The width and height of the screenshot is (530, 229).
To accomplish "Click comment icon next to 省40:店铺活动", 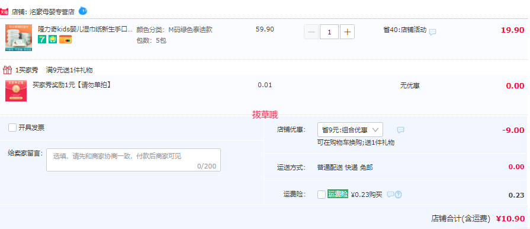I will pyautogui.click(x=432, y=32).
